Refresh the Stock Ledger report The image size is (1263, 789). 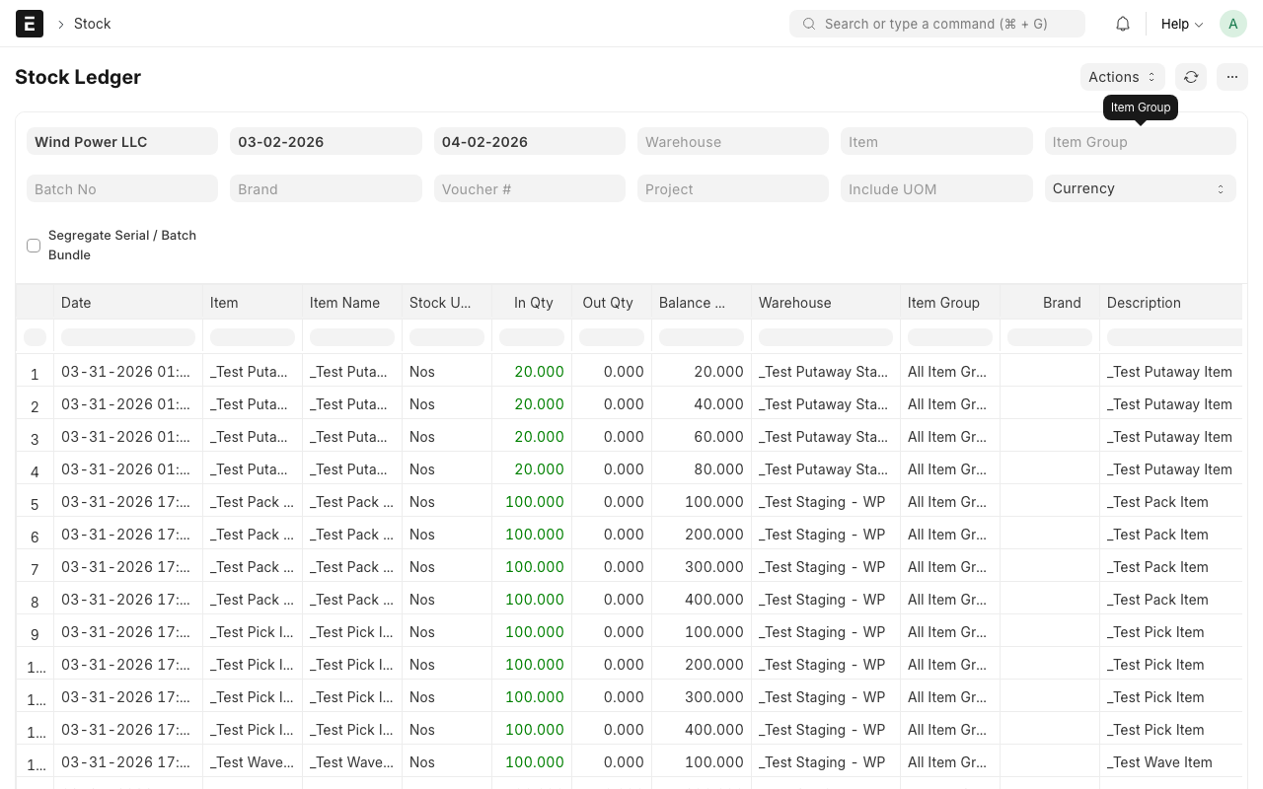coord(1190,76)
